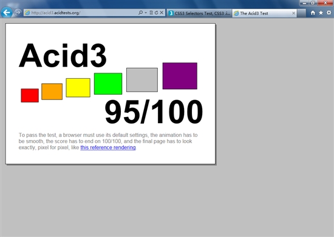Viewport: 334px width, 237px height.
Task: Close the Internet Explorer window
Action: 325,3
